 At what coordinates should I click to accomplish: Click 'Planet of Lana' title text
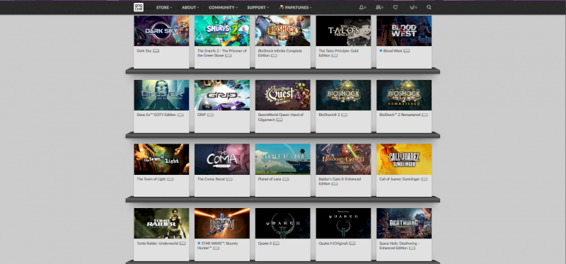pyautogui.click(x=270, y=179)
